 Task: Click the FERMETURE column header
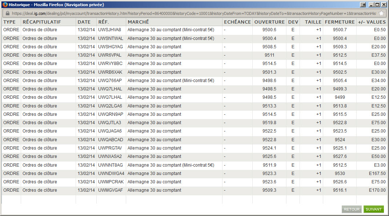click(x=340, y=22)
